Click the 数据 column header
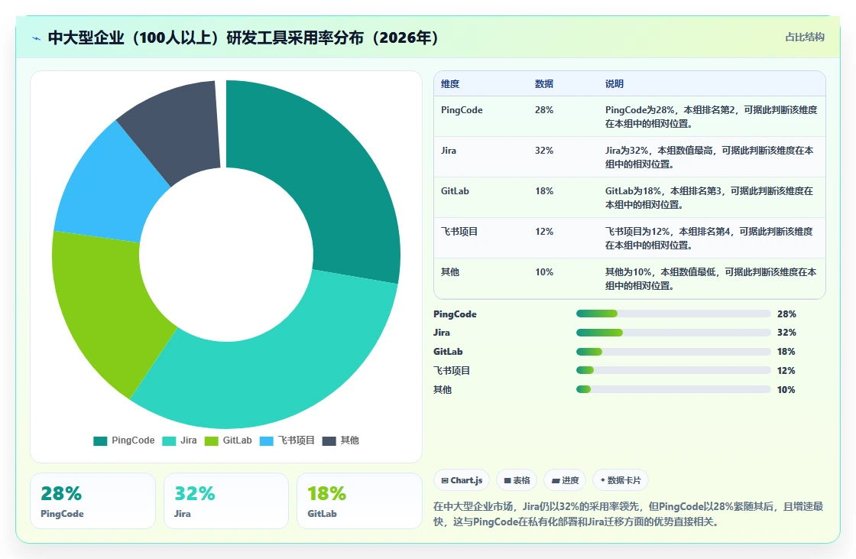856x559 pixels. tap(544, 84)
